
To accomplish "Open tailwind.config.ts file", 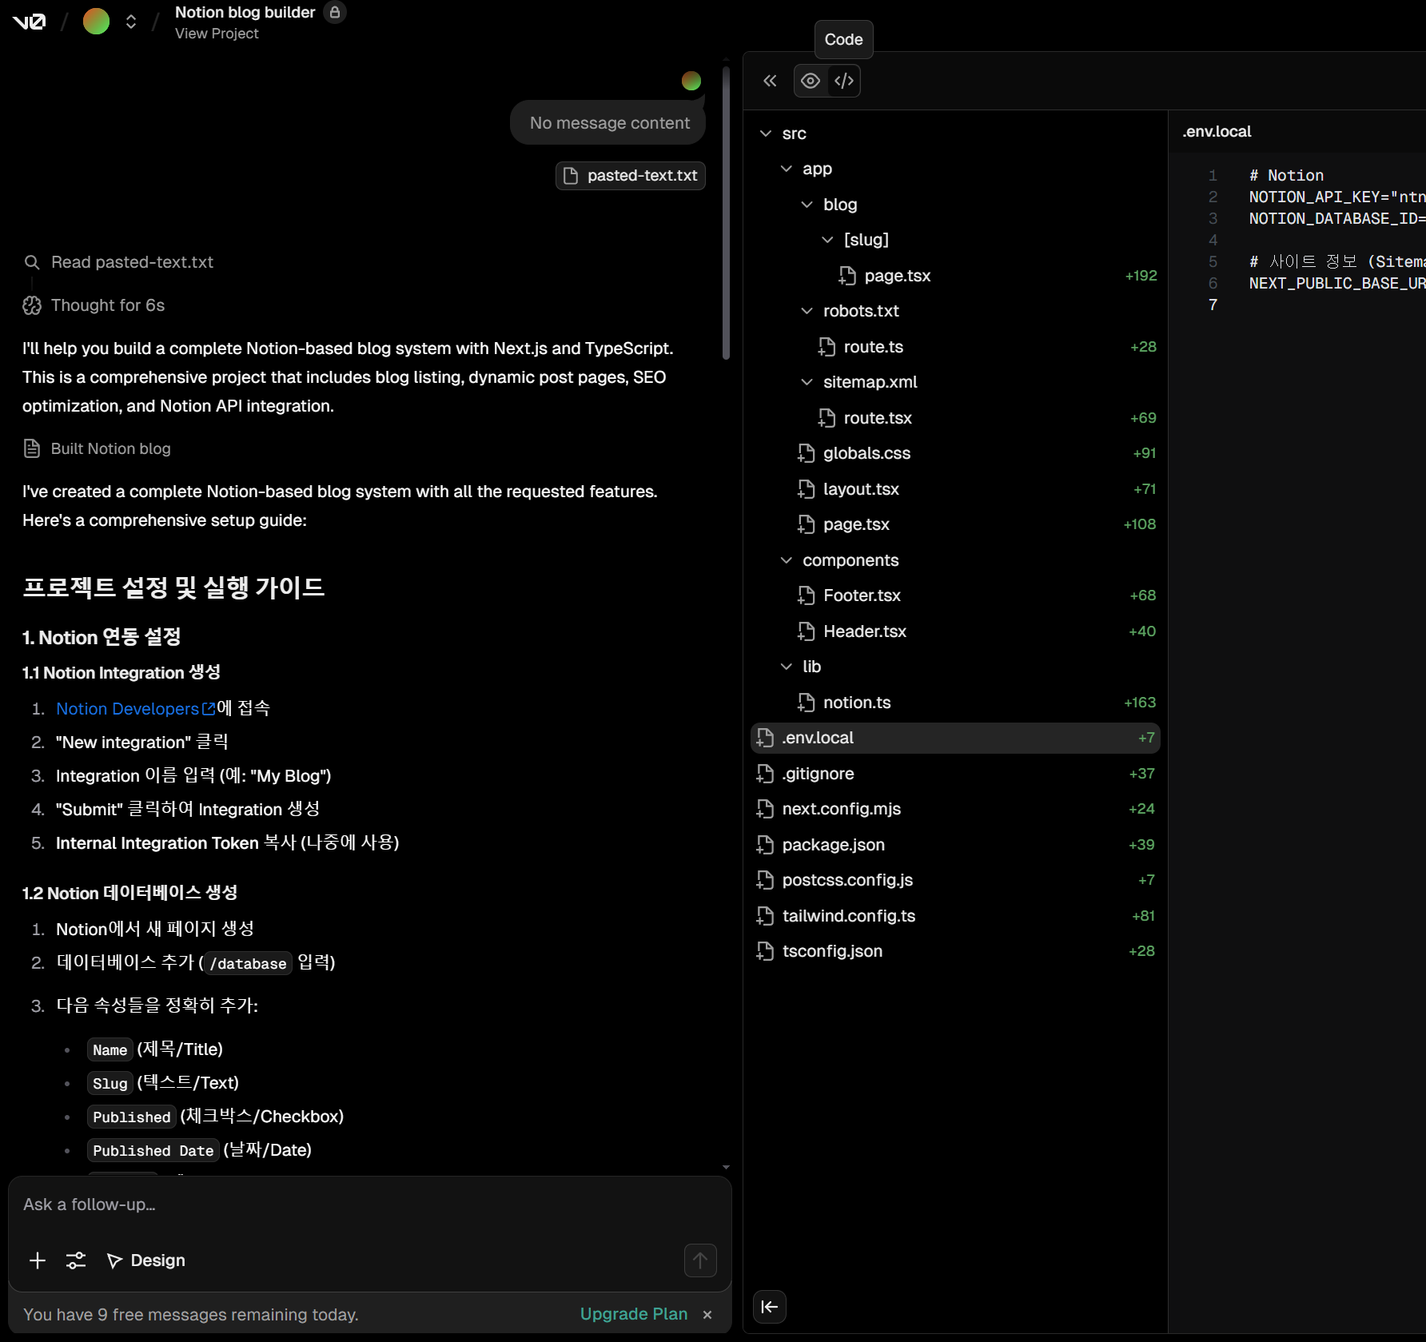I will [x=955, y=916].
